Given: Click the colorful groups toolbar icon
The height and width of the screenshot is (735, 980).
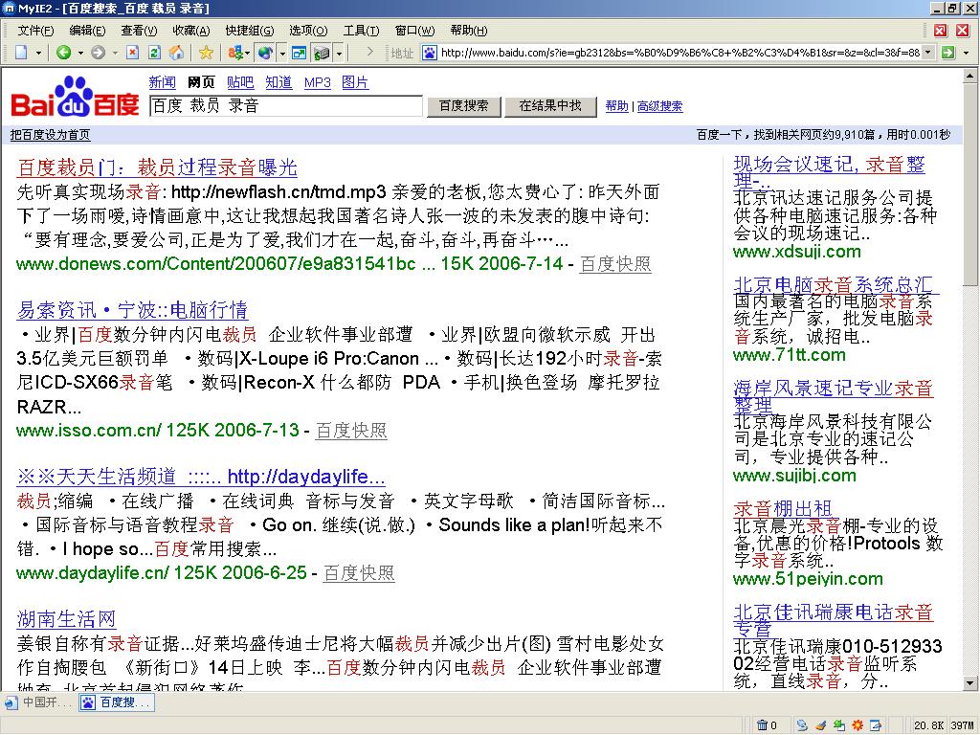Looking at the screenshot, I should [234, 53].
